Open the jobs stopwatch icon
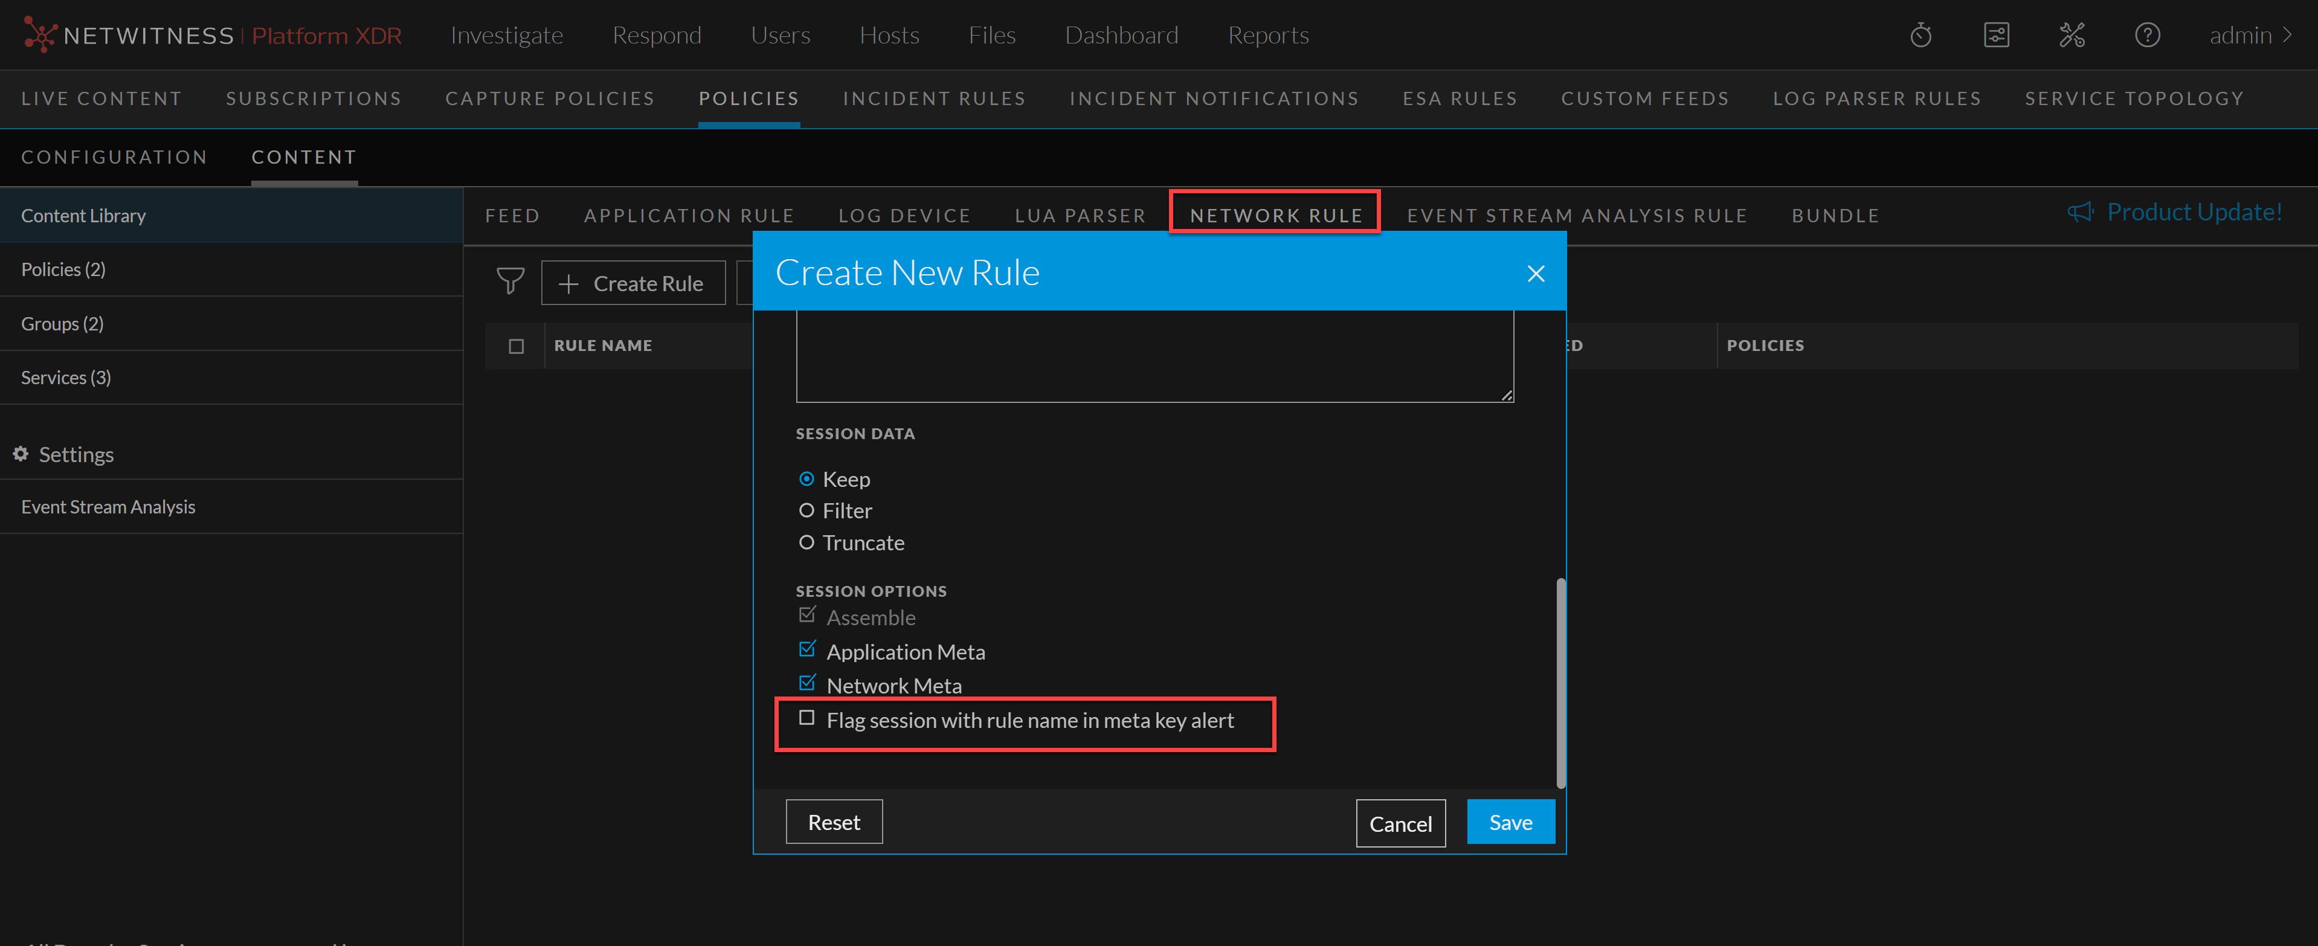 [1920, 35]
